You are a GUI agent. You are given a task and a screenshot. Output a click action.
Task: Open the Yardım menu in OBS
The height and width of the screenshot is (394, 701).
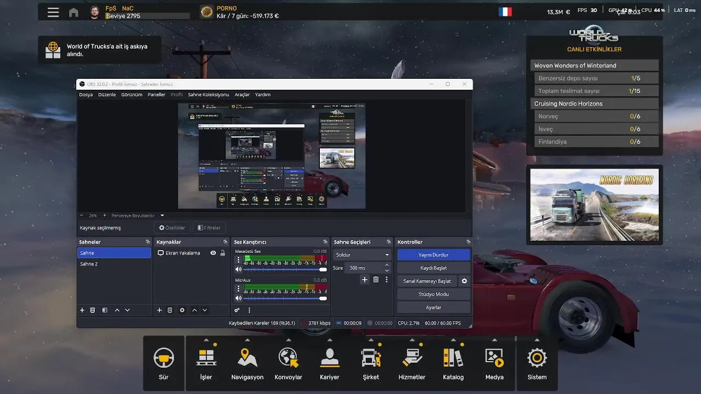(263, 95)
